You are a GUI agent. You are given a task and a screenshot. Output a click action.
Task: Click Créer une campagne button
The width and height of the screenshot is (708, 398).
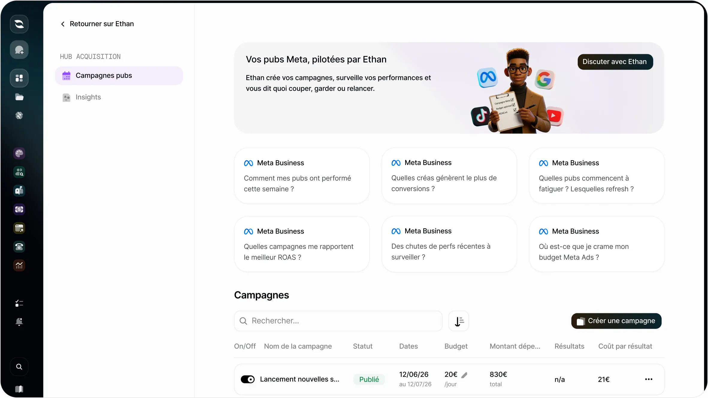[616, 321]
